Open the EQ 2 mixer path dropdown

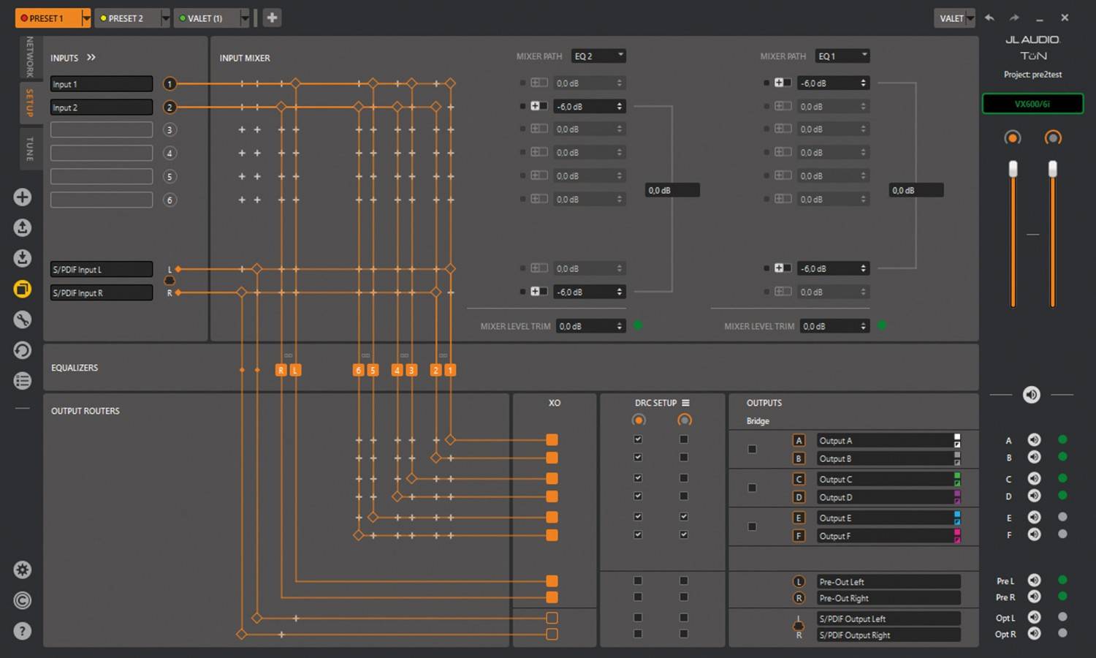[x=599, y=56]
